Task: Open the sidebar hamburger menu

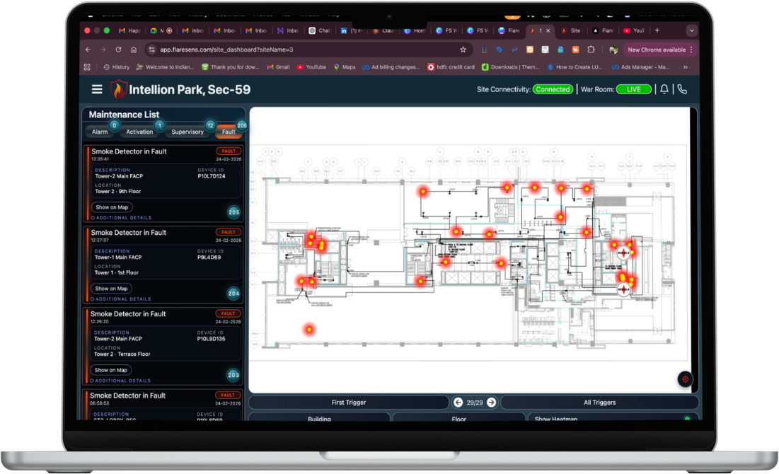Action: (97, 89)
